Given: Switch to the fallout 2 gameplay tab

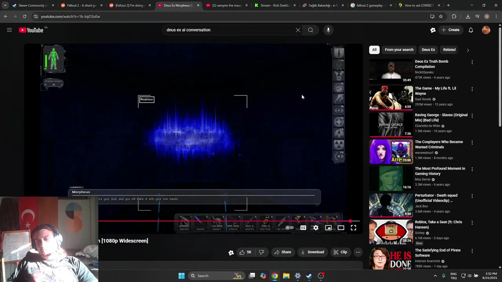Looking at the screenshot, I should pos(371,5).
